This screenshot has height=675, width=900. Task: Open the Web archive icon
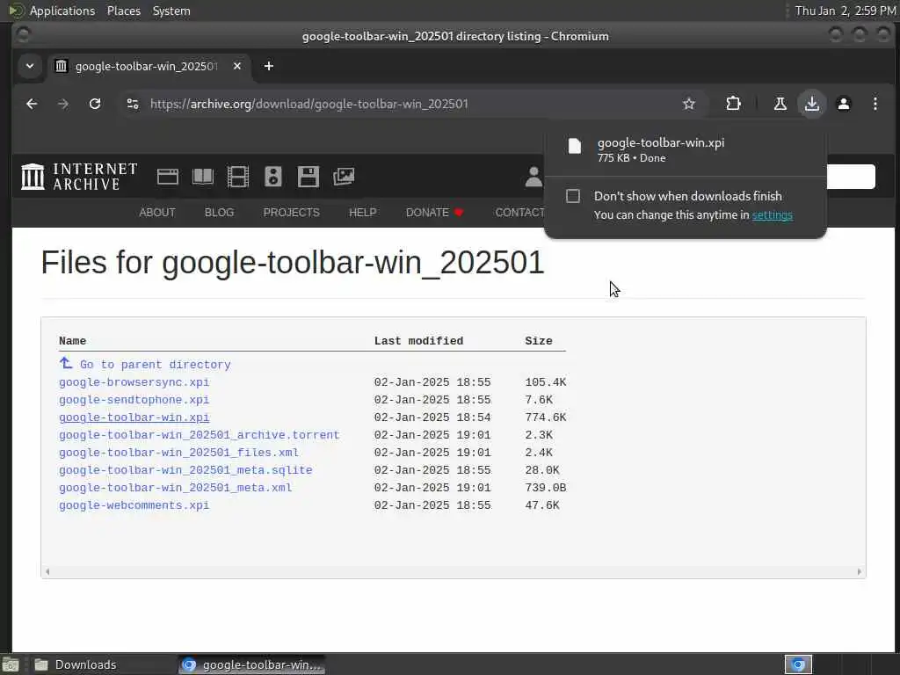click(168, 176)
